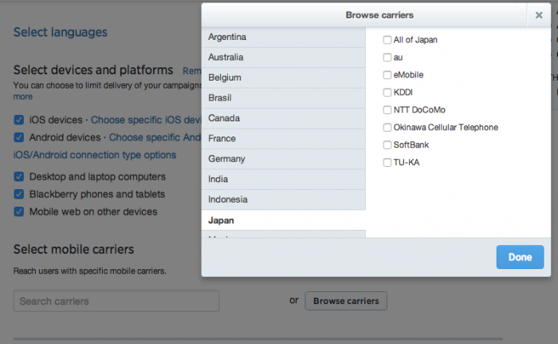Uncheck Desktop and laptop computers
The width and height of the screenshot is (558, 344).
(x=18, y=177)
